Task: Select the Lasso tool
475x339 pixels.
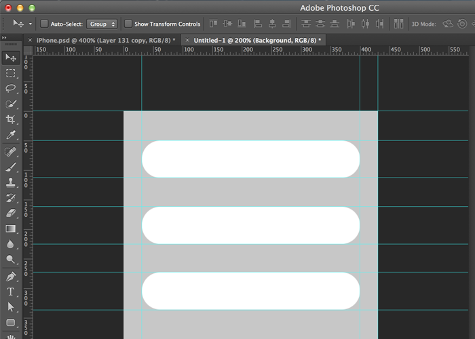Action: [x=11, y=88]
